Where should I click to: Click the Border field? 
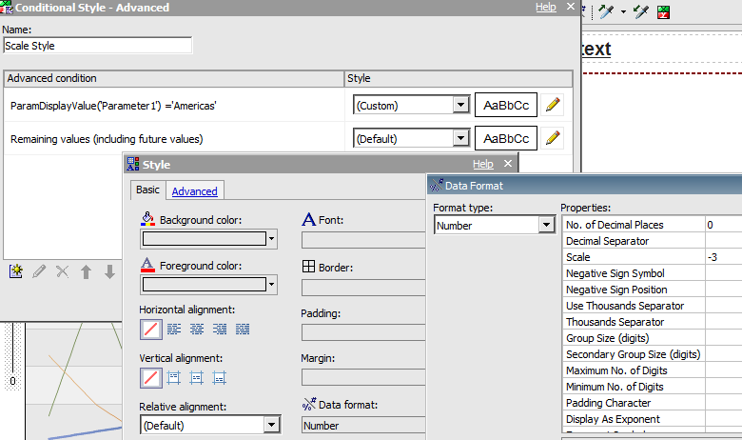[363, 288]
